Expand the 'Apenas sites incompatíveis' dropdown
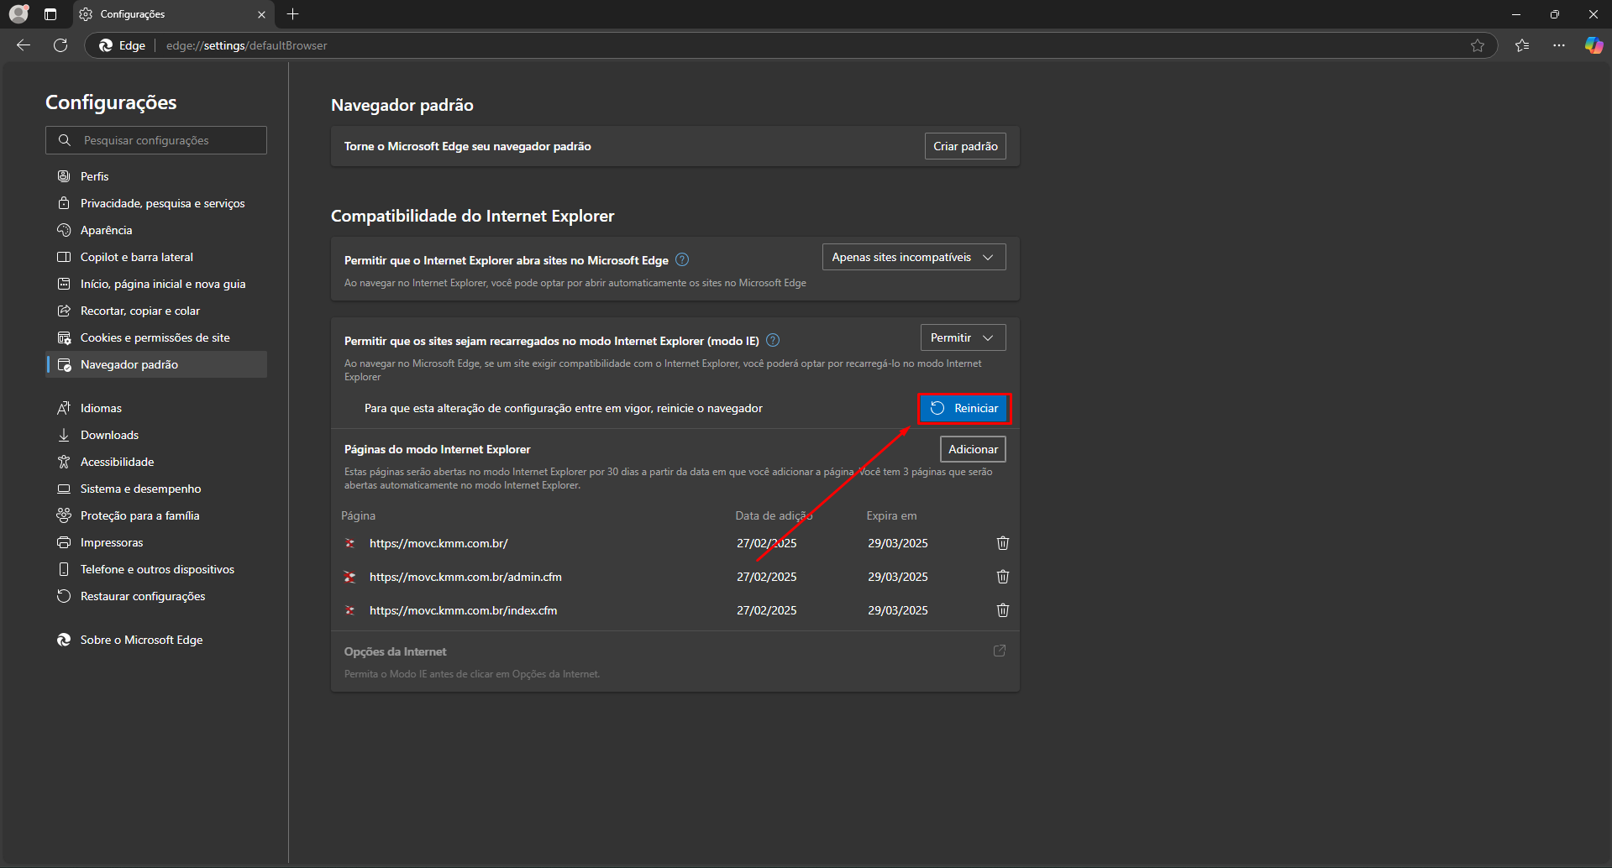Screen dimensions: 1612x868 pos(913,257)
